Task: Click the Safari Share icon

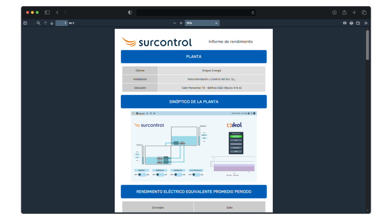Action: coord(344,13)
